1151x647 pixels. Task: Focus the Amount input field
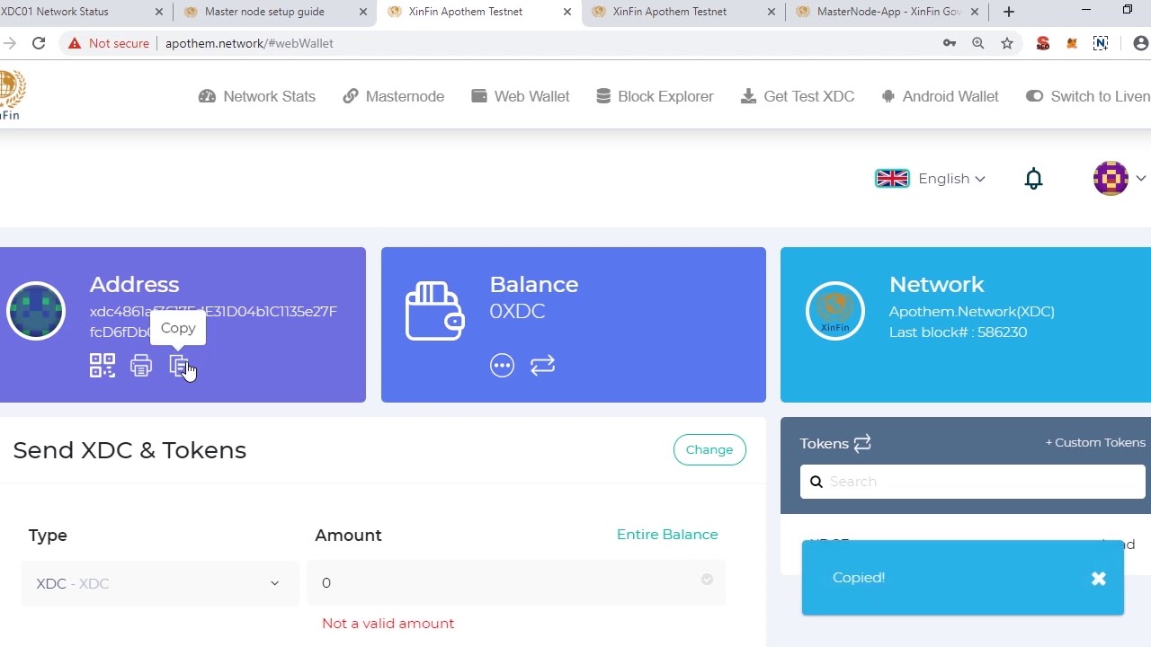click(516, 583)
